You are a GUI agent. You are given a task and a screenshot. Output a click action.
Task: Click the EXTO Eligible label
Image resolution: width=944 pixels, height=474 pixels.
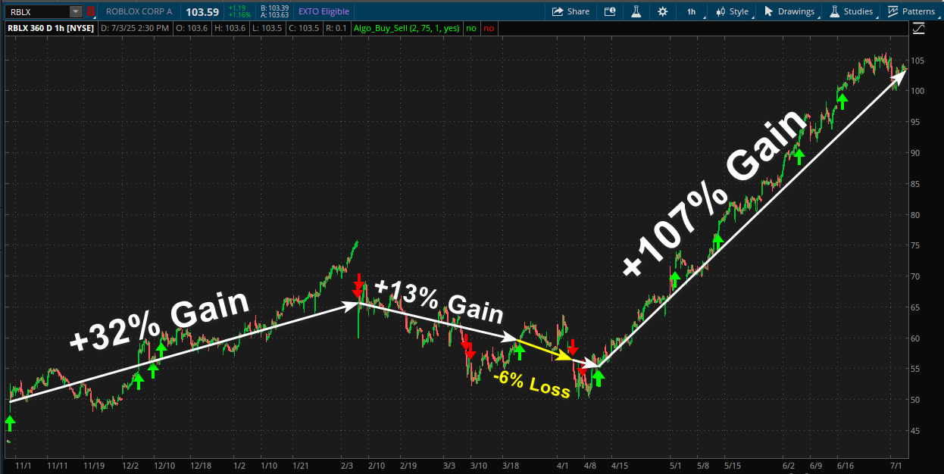point(324,11)
